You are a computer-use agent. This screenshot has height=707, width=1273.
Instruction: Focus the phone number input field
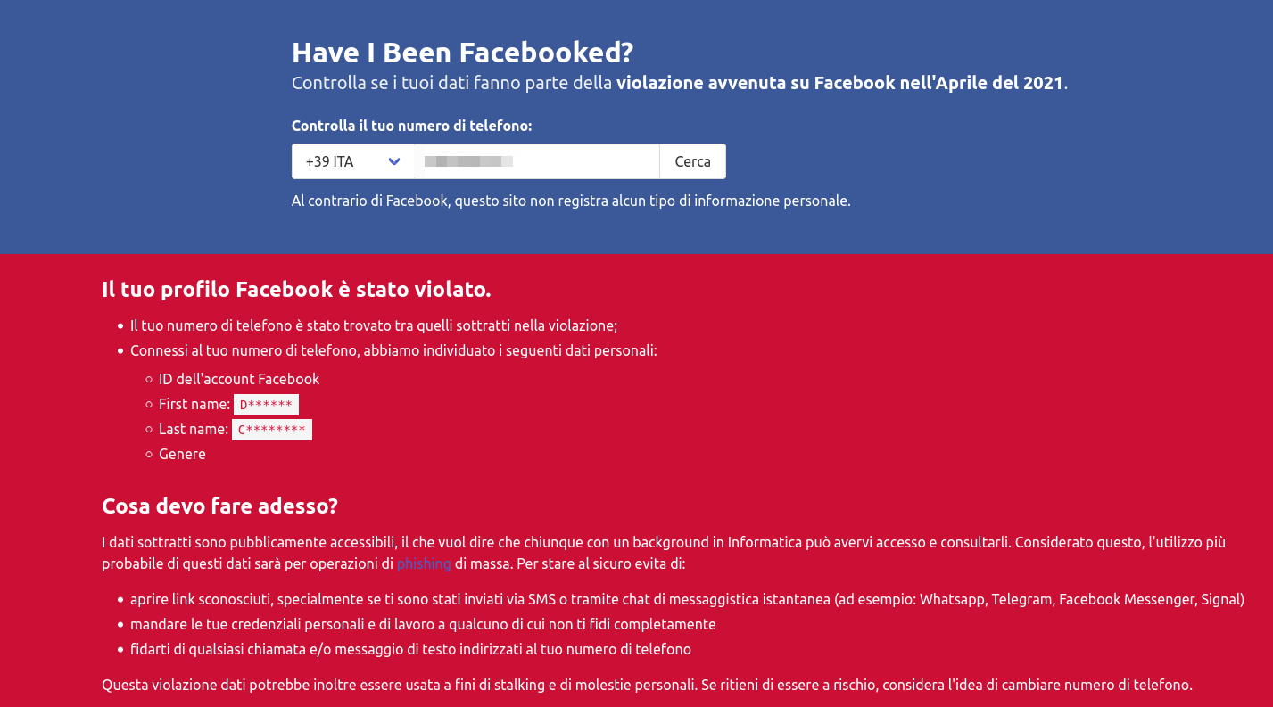click(537, 161)
